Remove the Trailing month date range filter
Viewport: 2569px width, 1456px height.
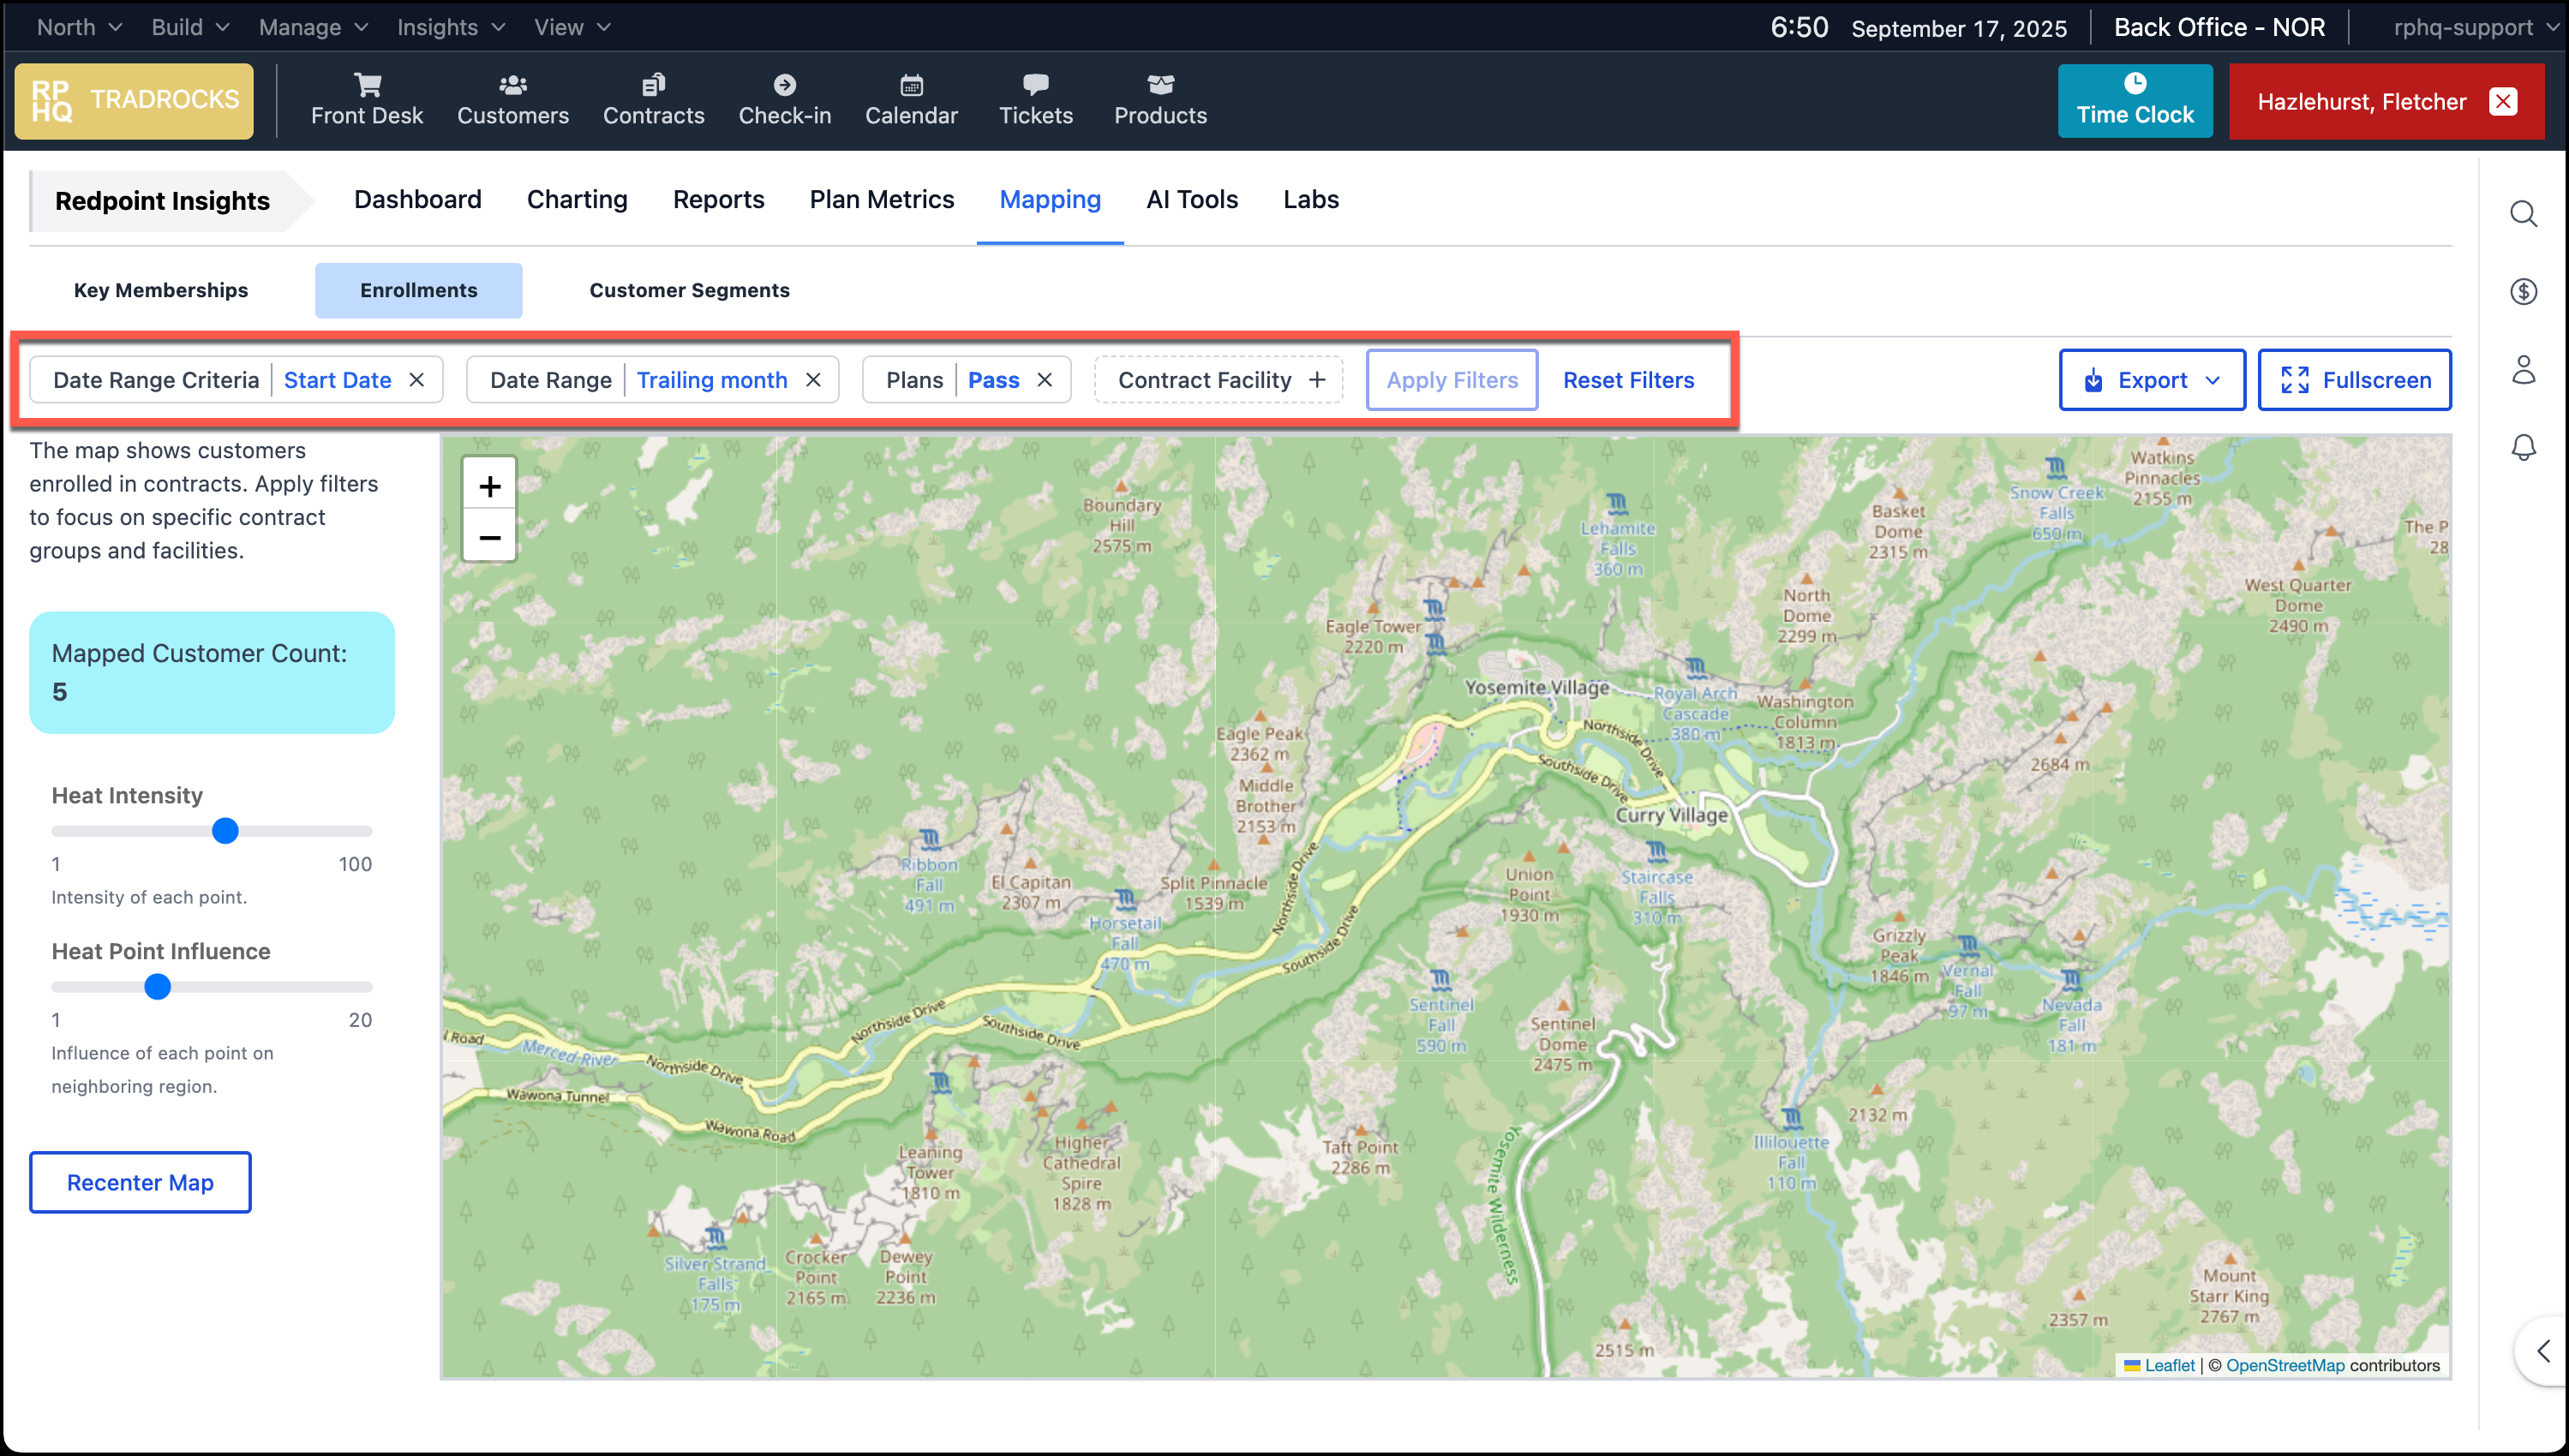tap(812, 379)
